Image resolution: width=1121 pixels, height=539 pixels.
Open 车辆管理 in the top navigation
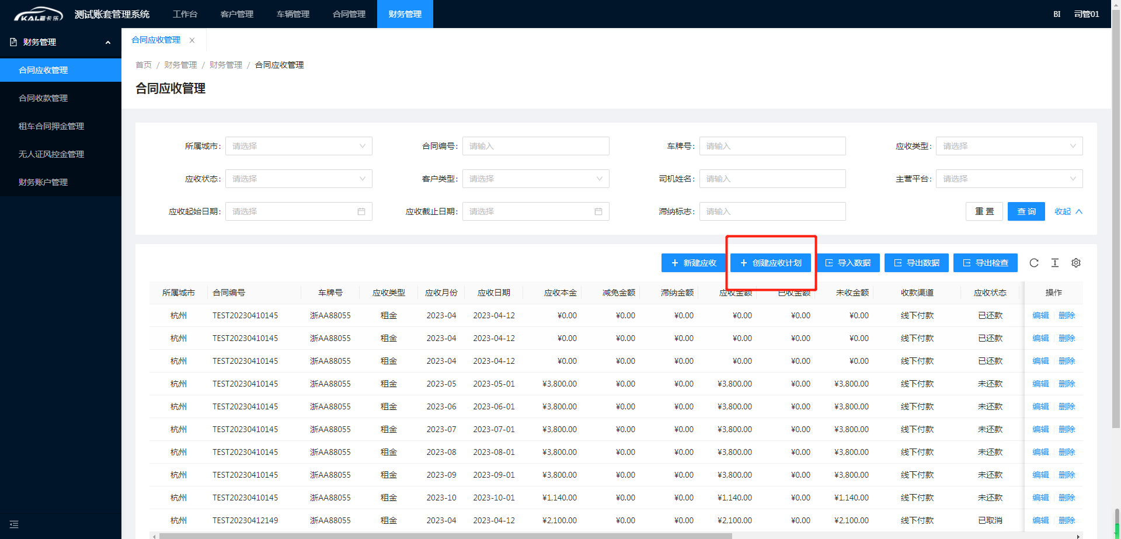tap(293, 14)
